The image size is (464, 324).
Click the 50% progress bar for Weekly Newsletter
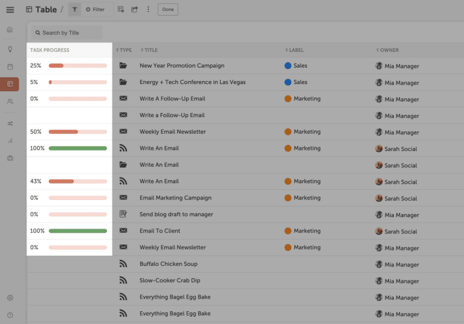coord(77,132)
